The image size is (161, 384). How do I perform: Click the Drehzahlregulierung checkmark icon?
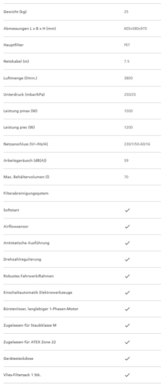click(127, 259)
